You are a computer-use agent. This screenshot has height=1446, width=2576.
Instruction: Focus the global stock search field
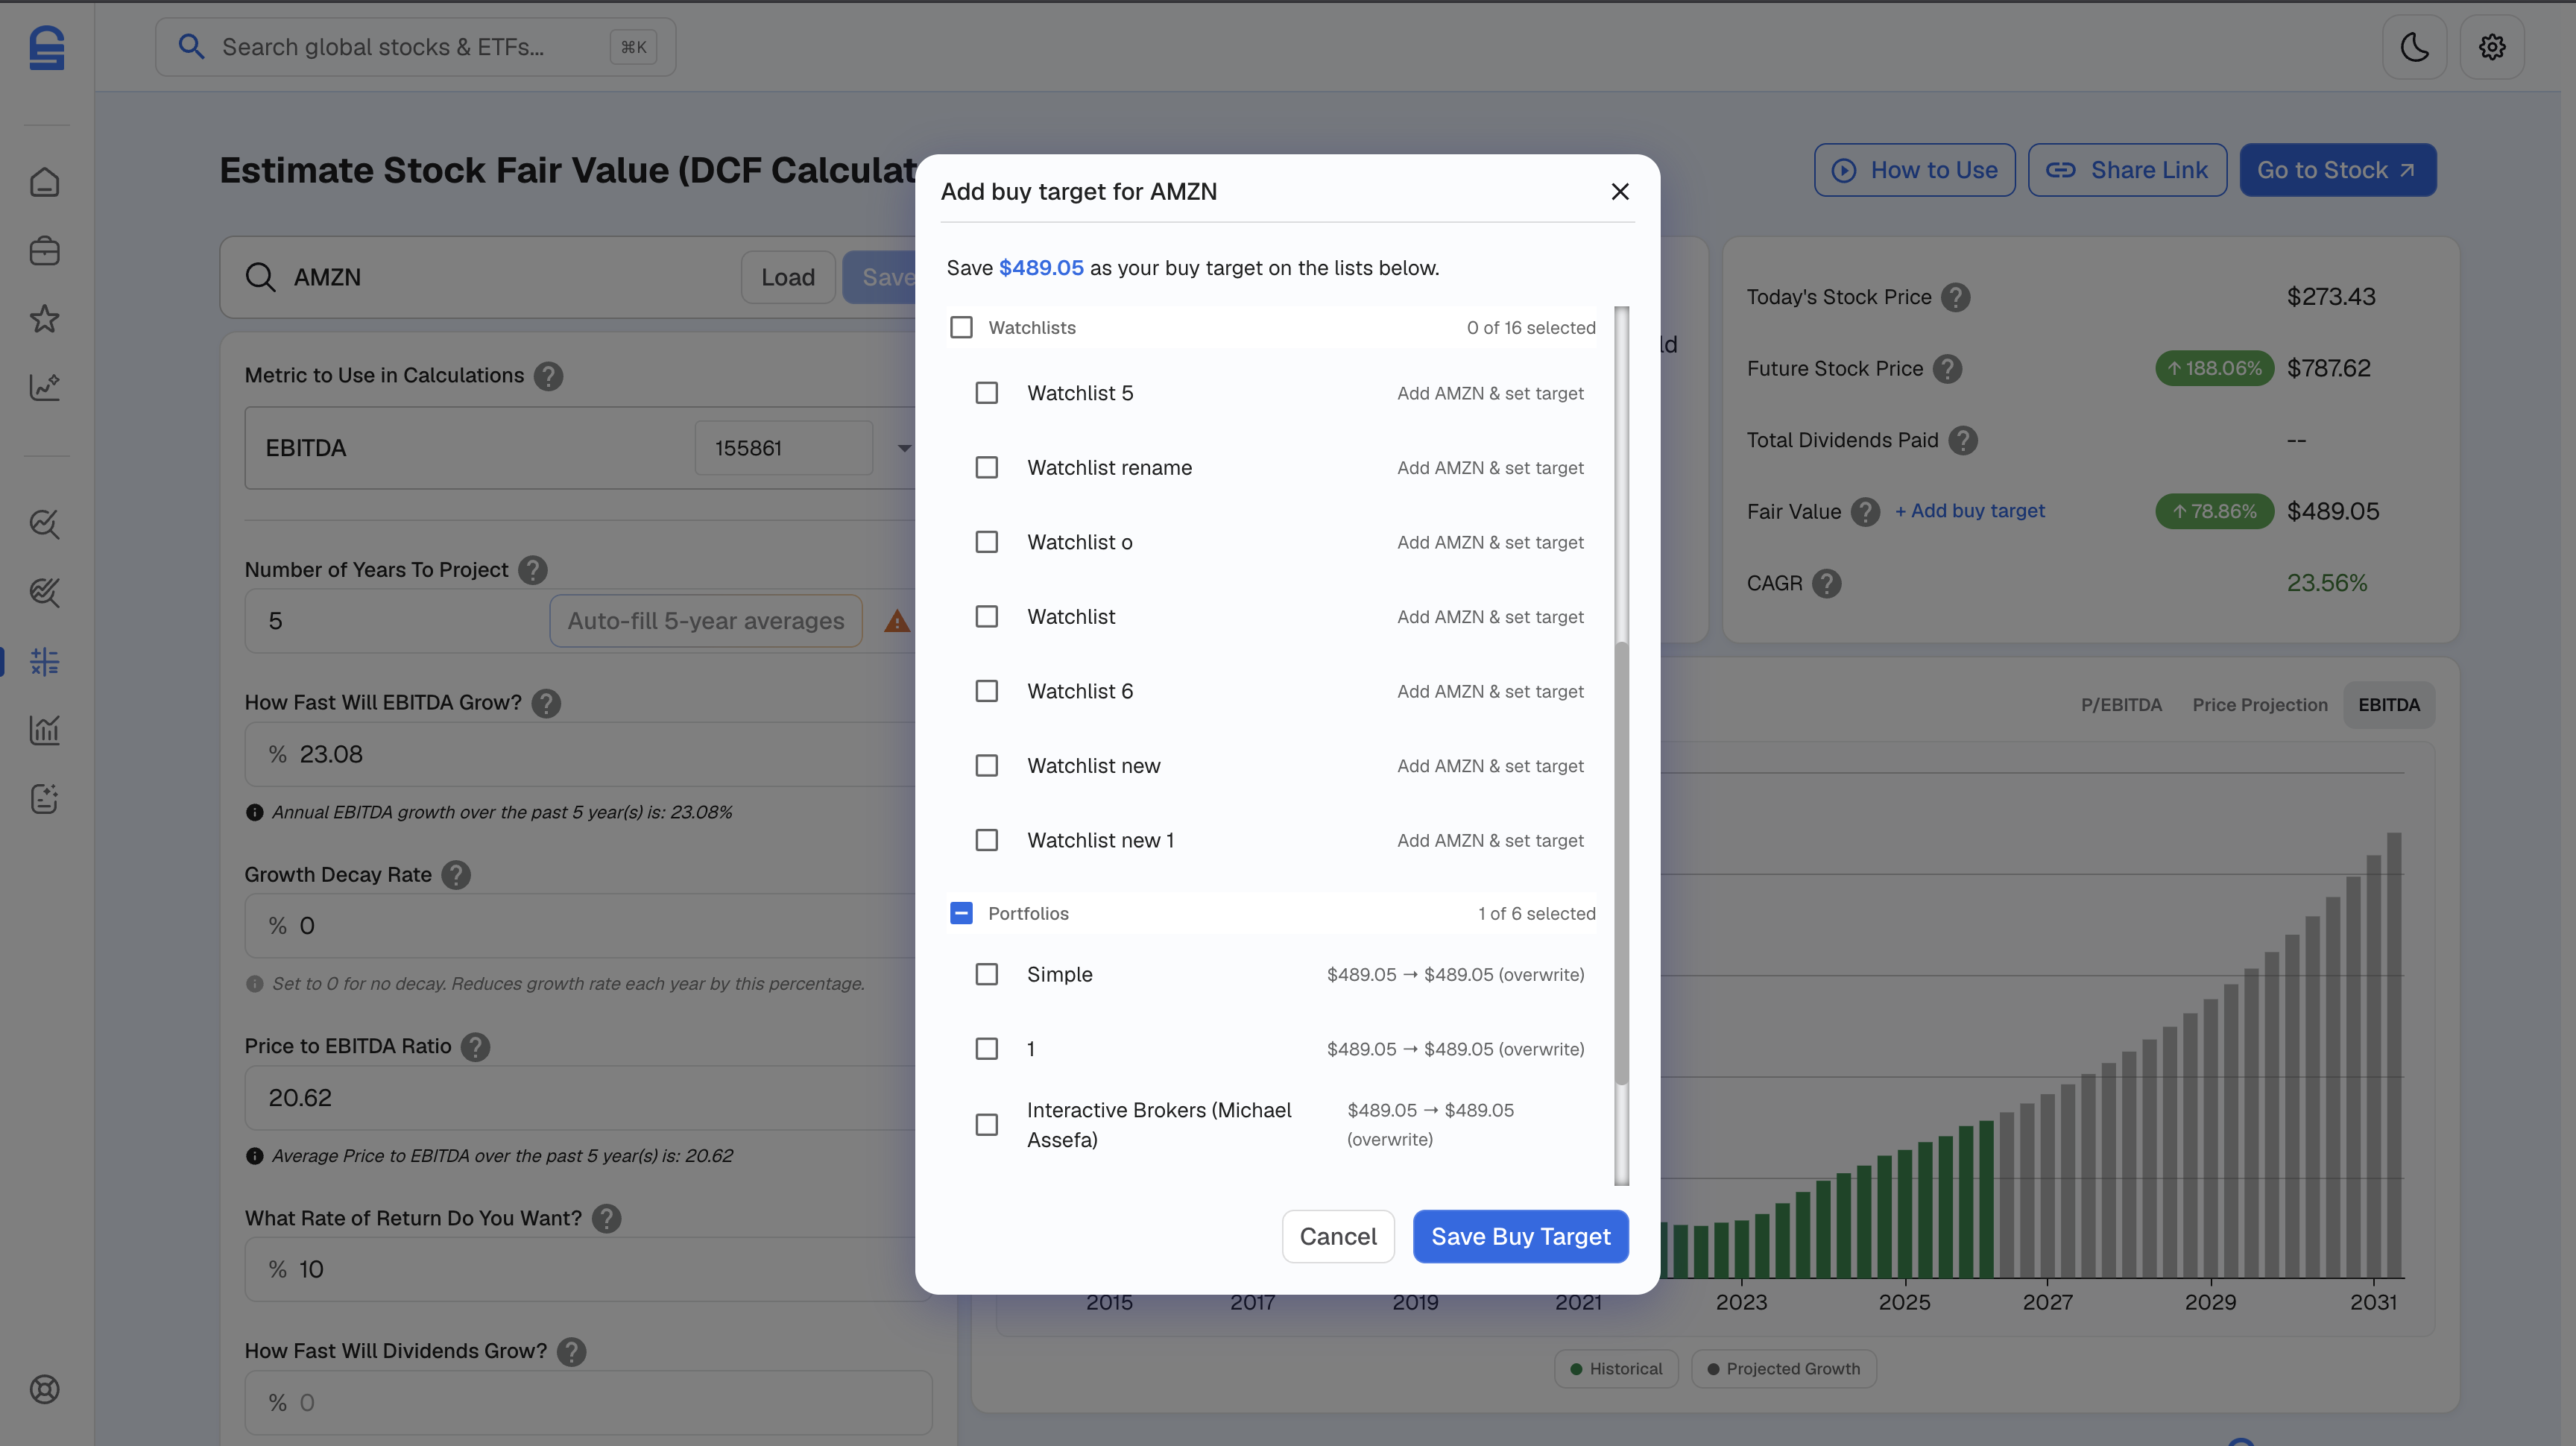point(415,47)
